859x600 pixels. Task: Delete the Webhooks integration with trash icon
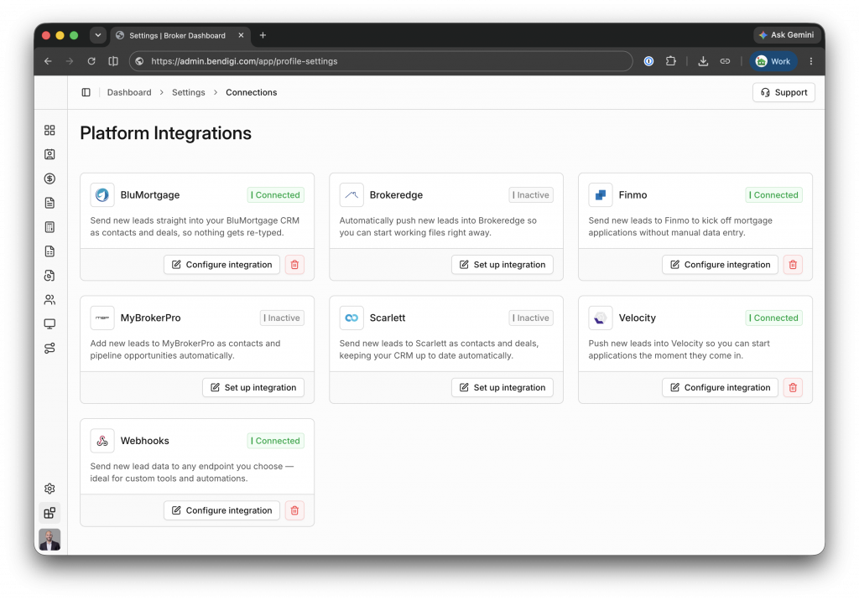294,510
